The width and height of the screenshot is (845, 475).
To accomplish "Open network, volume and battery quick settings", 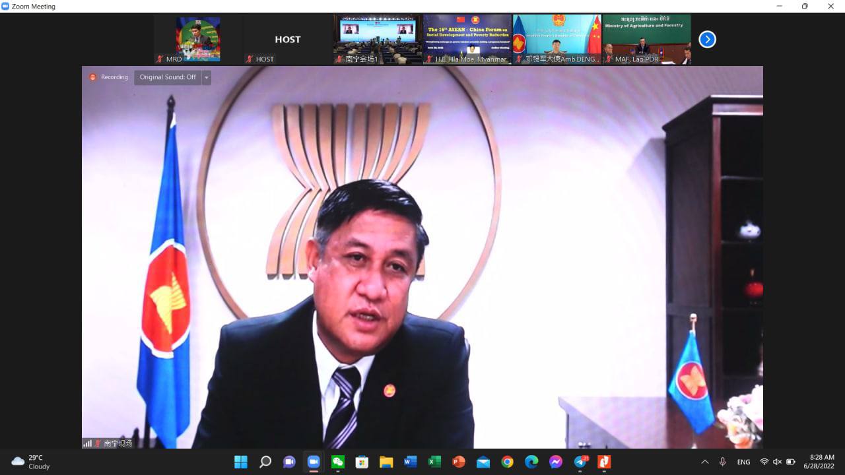I will 777,462.
